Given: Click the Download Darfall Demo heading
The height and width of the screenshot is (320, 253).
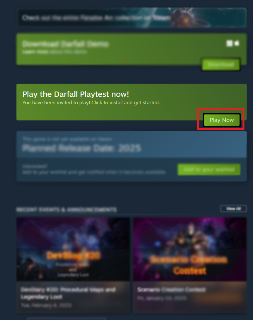Looking at the screenshot, I should [x=65, y=44].
